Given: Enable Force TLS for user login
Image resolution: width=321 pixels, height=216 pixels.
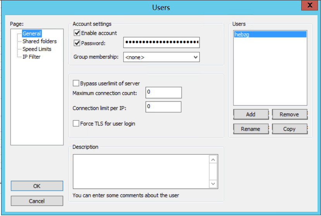Looking at the screenshot, I should (x=76, y=123).
